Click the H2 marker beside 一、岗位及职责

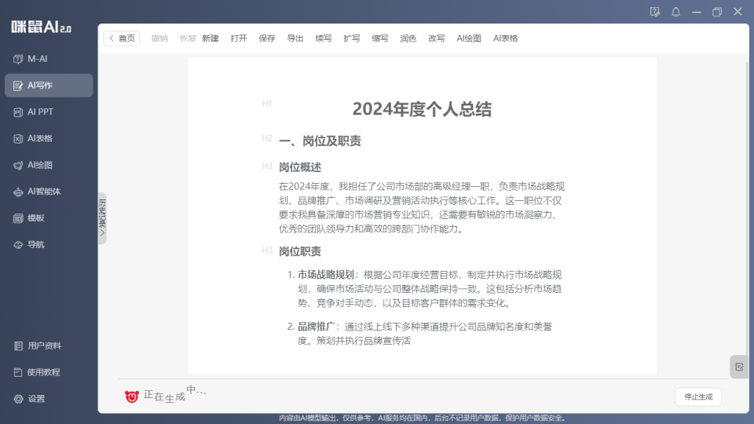pos(267,138)
